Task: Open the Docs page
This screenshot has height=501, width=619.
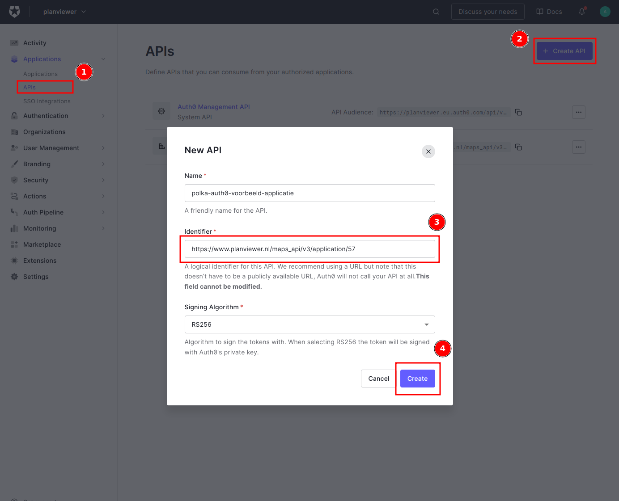Action: (549, 12)
